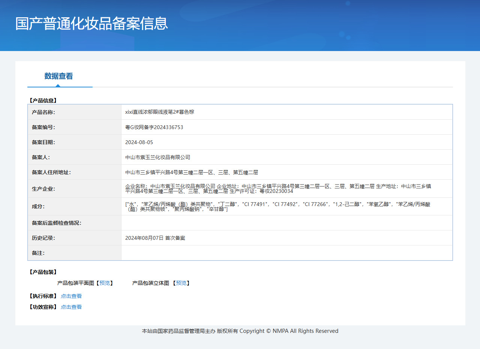This screenshot has height=349, width=480.
Task: Click the address value in 备案人住所地址 row
Action: pyautogui.click(x=192, y=172)
